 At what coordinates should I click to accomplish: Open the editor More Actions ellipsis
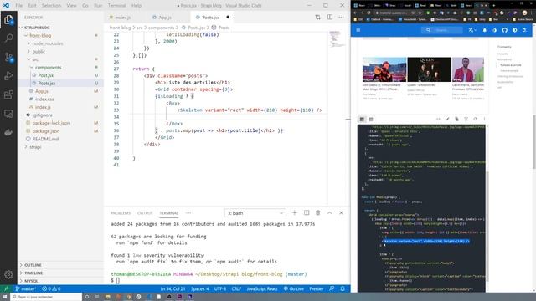point(341,17)
